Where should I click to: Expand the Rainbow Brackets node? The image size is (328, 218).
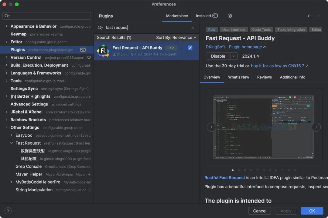pyautogui.click(x=6, y=120)
